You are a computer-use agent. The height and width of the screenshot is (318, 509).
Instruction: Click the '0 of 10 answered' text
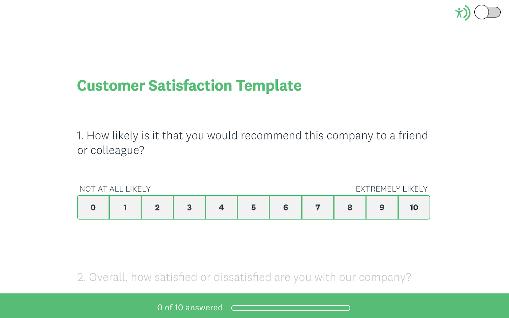[x=190, y=308]
